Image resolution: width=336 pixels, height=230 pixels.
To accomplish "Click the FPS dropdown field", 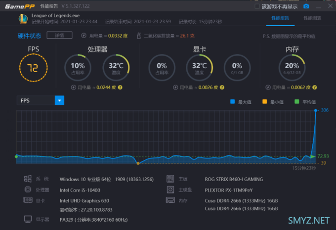I will point(41,100).
